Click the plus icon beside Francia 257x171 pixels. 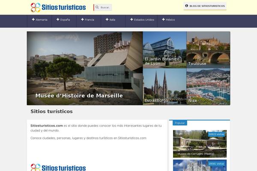(82, 20)
